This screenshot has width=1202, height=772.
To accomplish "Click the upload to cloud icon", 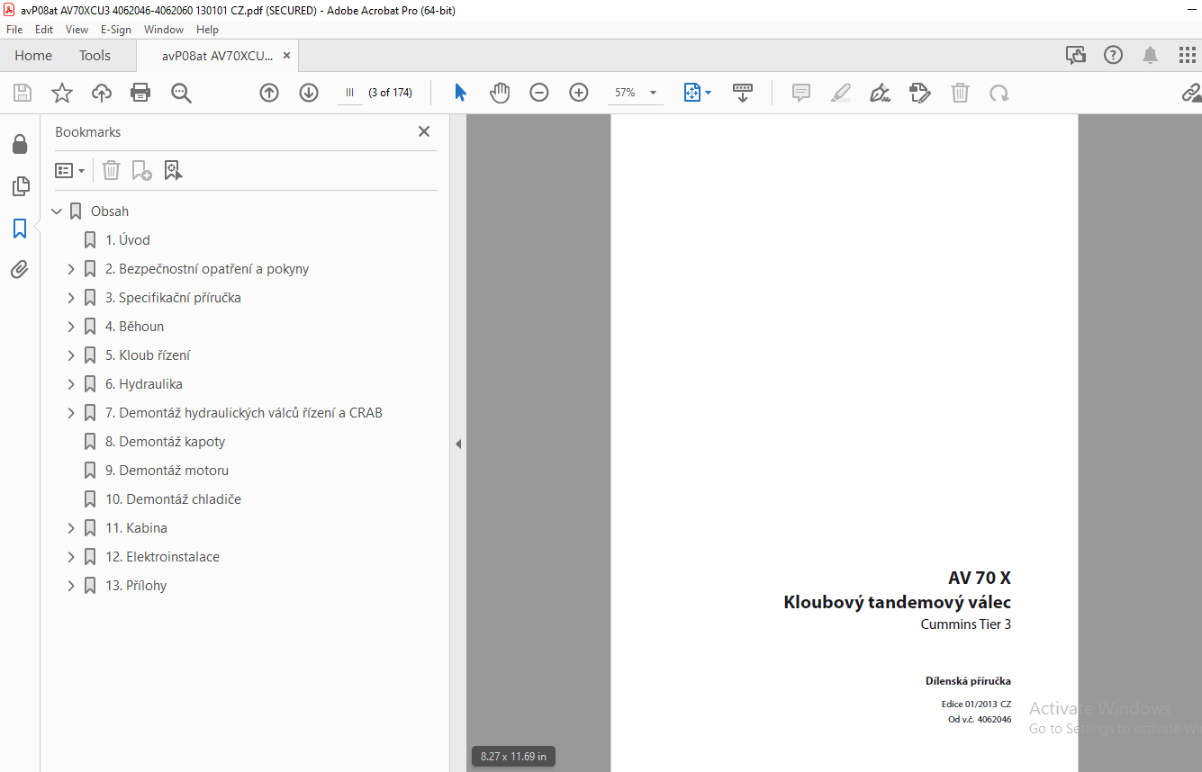I will point(102,93).
